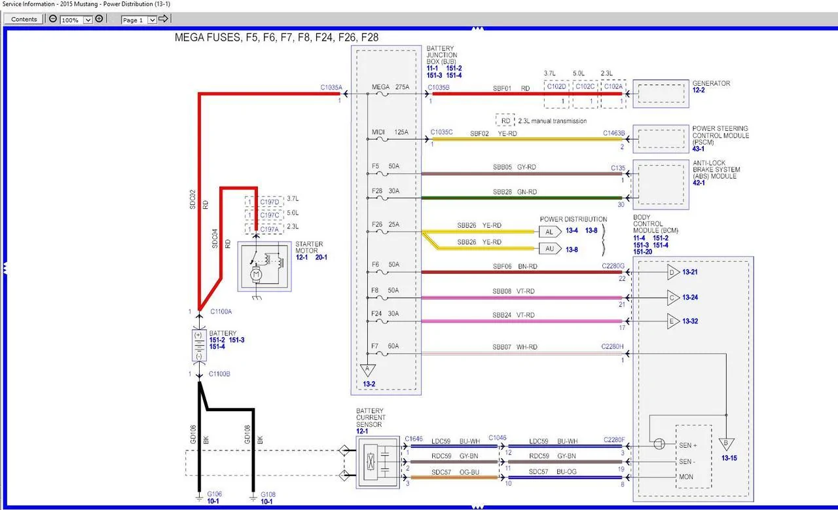The width and height of the screenshot is (838, 510).
Task: Click connector label C1100A
Action: tap(221, 312)
